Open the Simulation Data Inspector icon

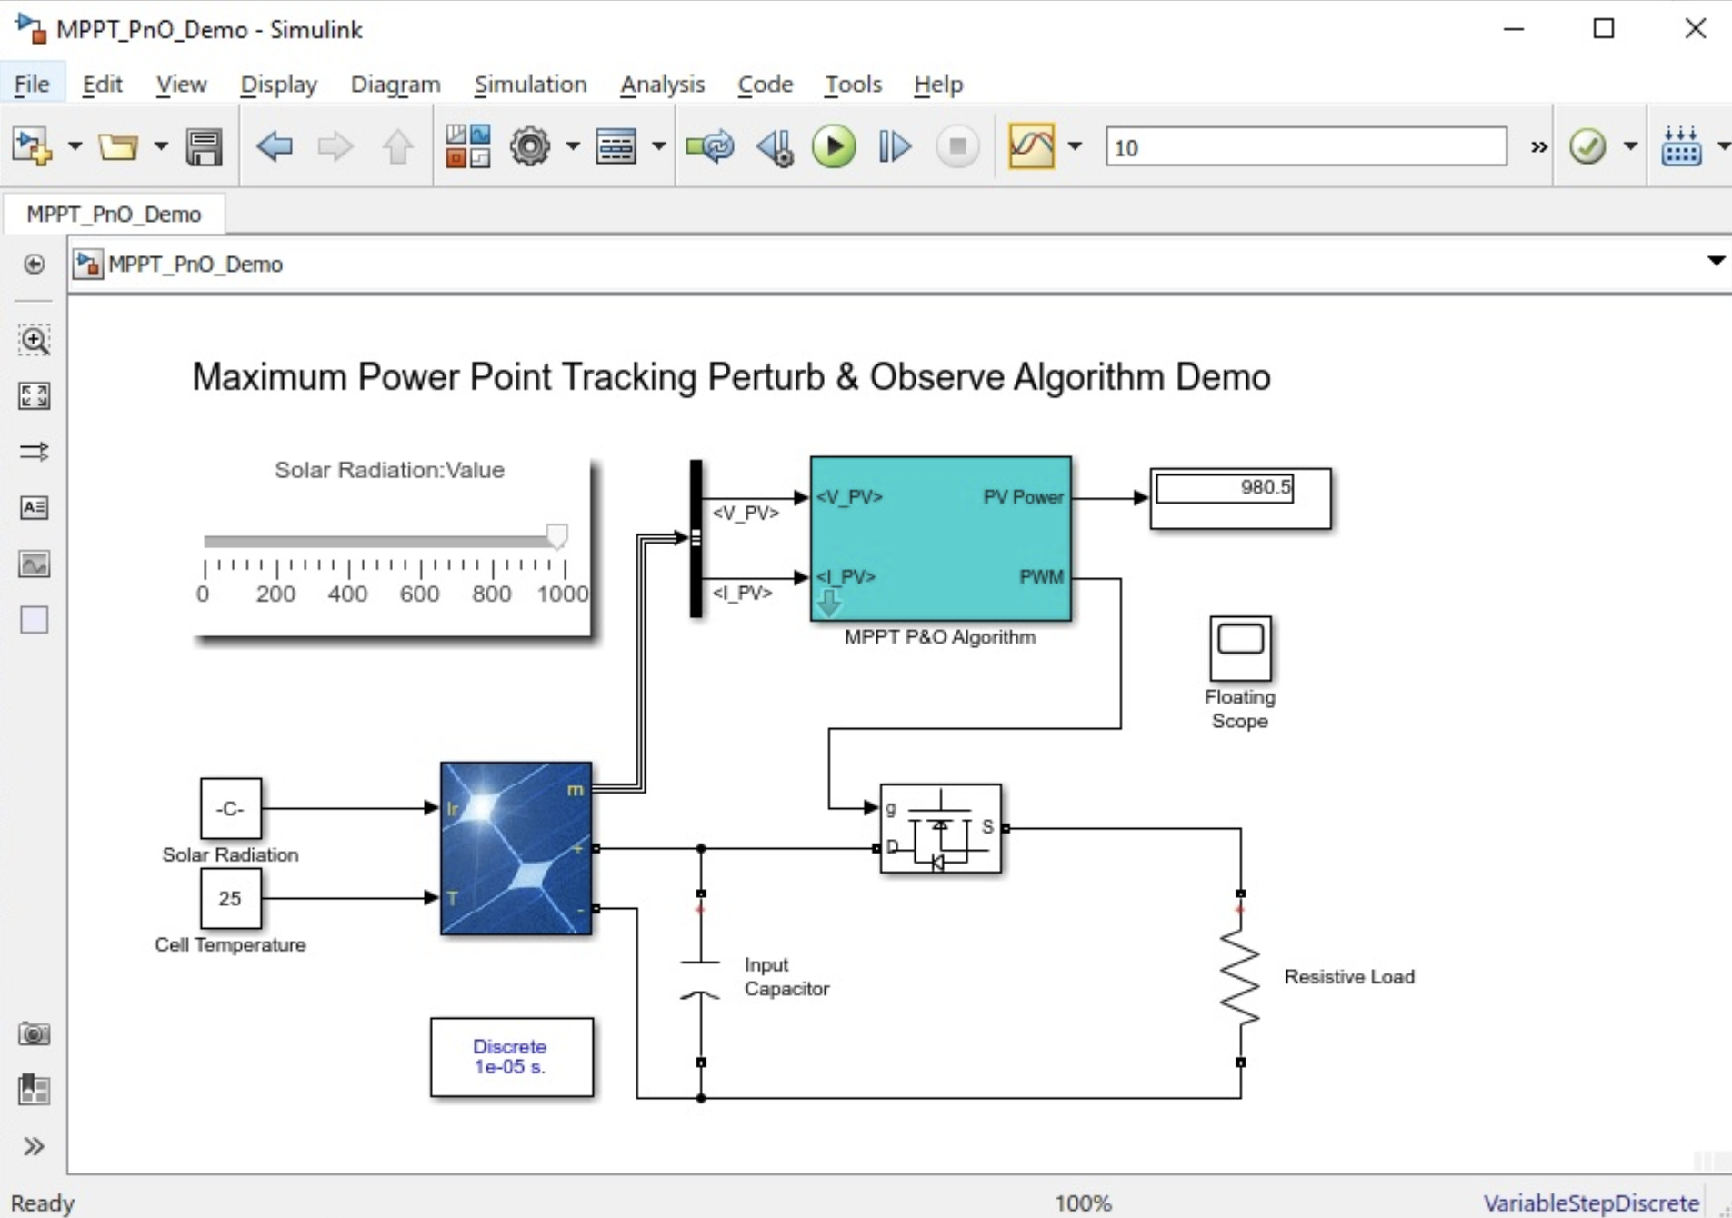pos(1031,146)
